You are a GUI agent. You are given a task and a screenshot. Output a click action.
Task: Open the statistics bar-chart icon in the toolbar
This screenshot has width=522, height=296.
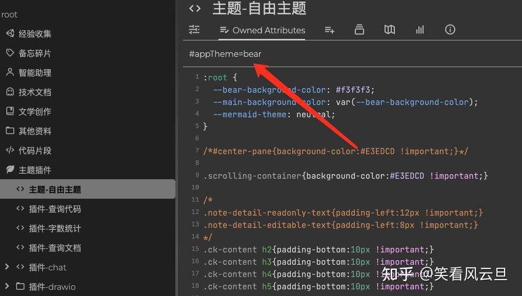tap(419, 30)
